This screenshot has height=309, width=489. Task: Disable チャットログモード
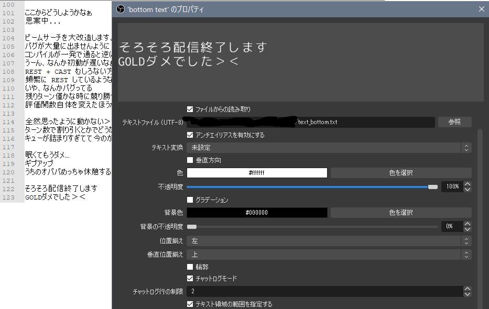click(190, 278)
